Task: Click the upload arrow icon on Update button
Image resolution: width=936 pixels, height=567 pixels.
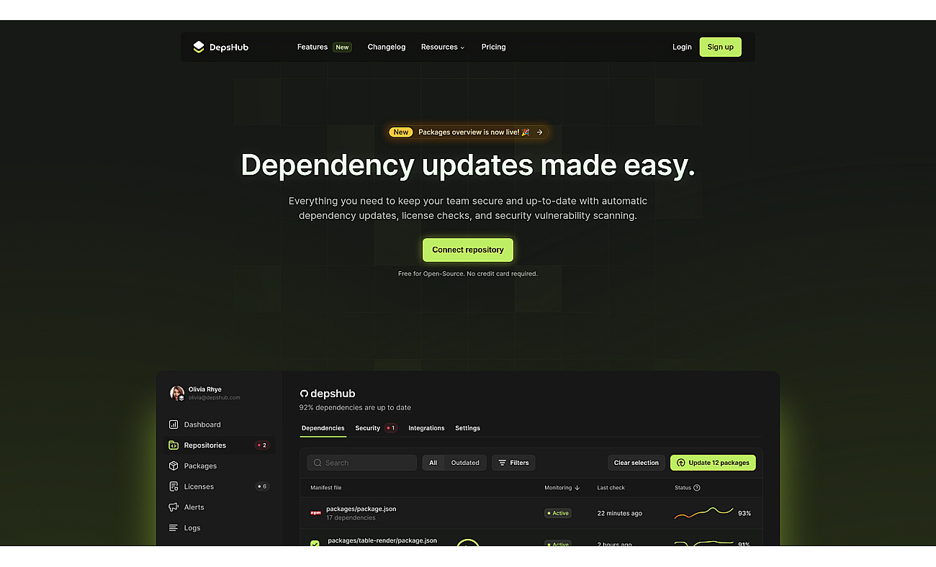Action: (x=681, y=463)
